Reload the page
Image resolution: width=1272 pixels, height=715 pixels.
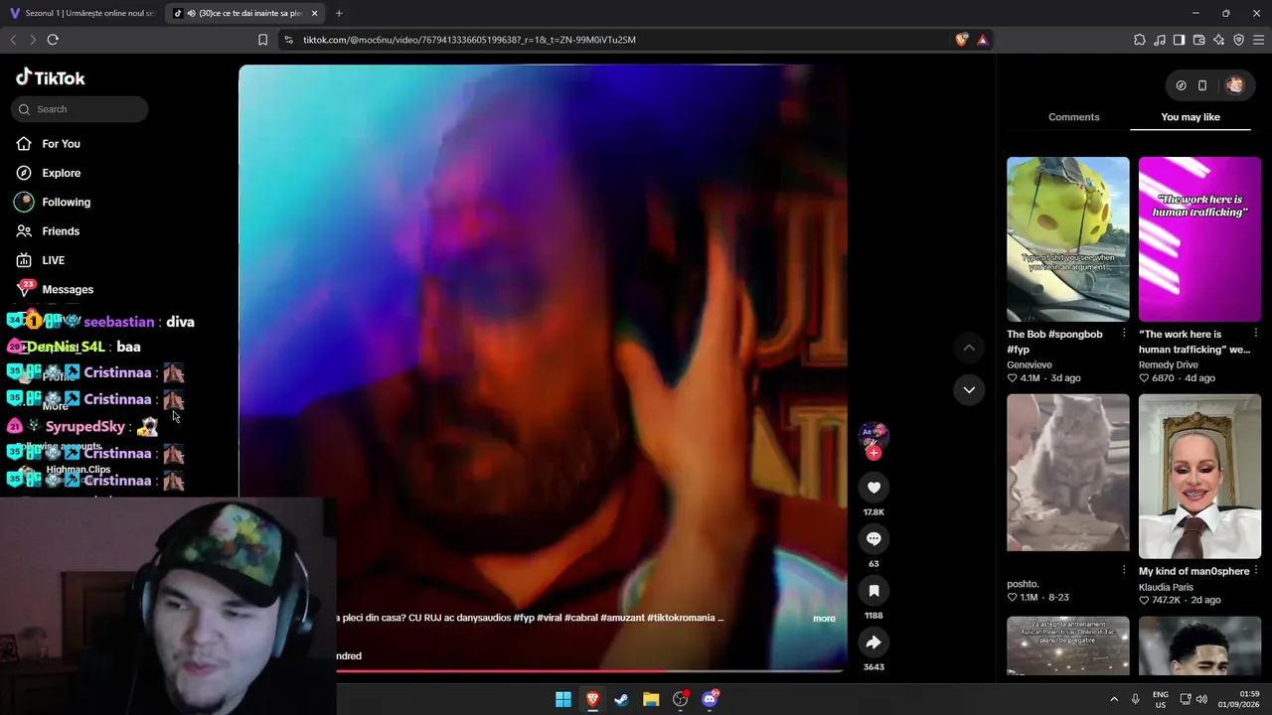[53, 40]
